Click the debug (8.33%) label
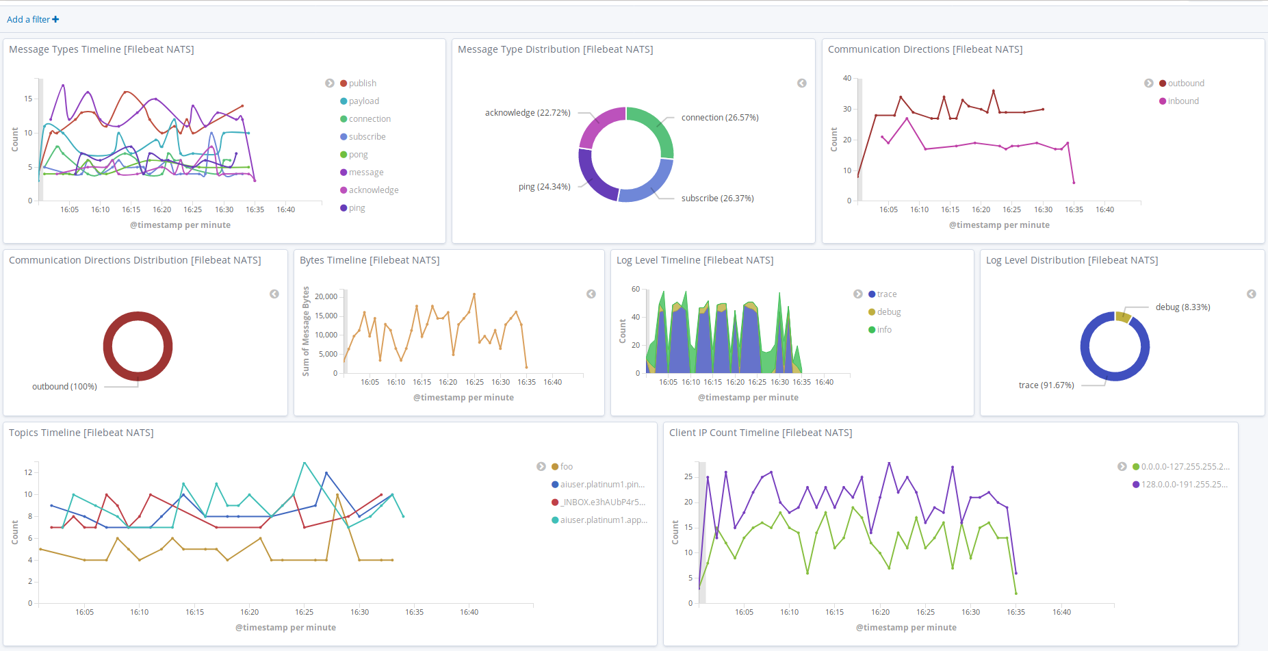The image size is (1268, 651). coord(1183,307)
